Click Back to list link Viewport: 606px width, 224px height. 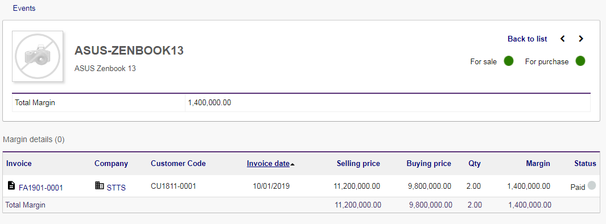click(527, 39)
